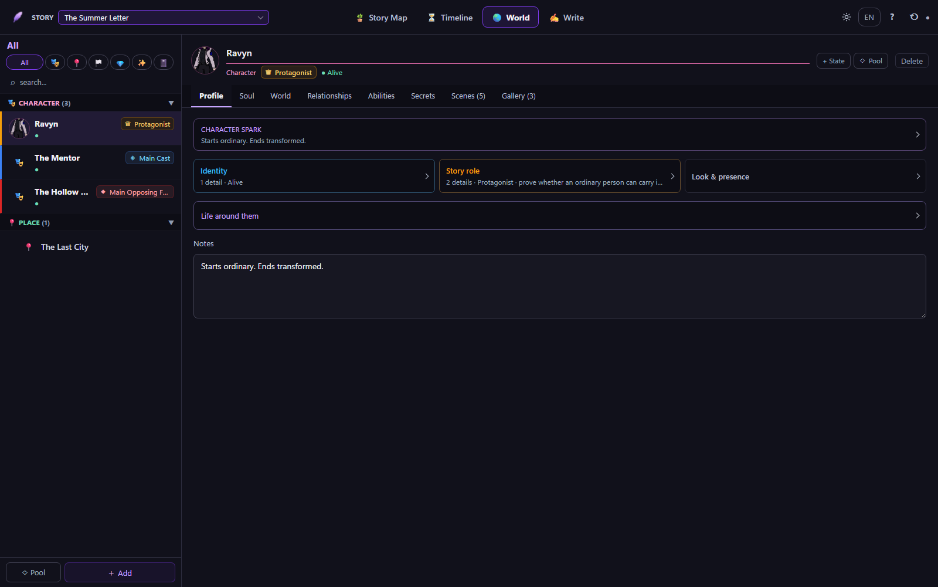Filter entity list by places (red pin icon)
Image resolution: width=938 pixels, height=587 pixels.
(77, 63)
